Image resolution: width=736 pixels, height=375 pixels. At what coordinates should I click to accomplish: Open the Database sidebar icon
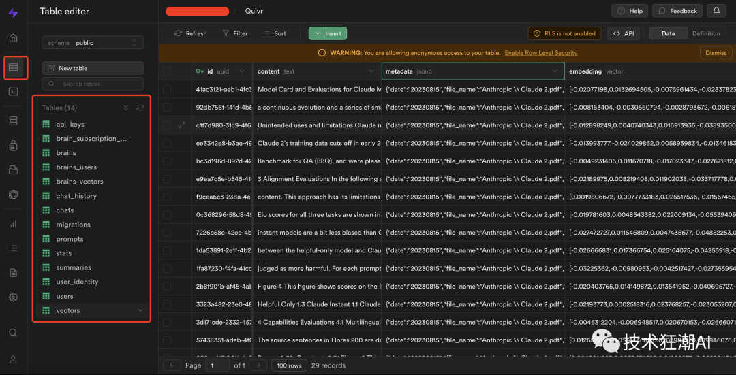click(x=13, y=121)
